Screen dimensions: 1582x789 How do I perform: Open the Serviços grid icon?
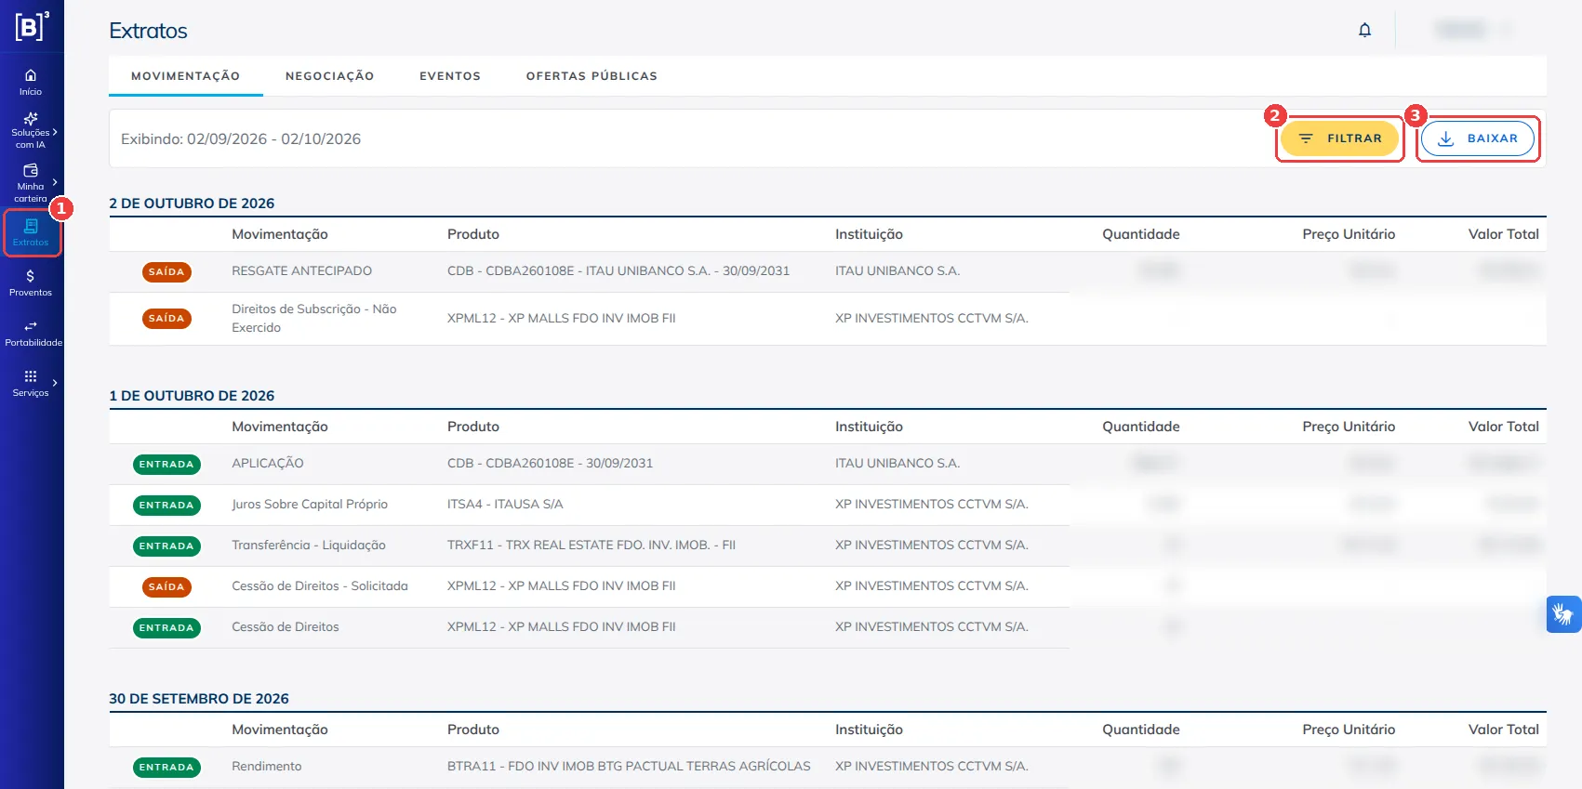[x=31, y=376]
